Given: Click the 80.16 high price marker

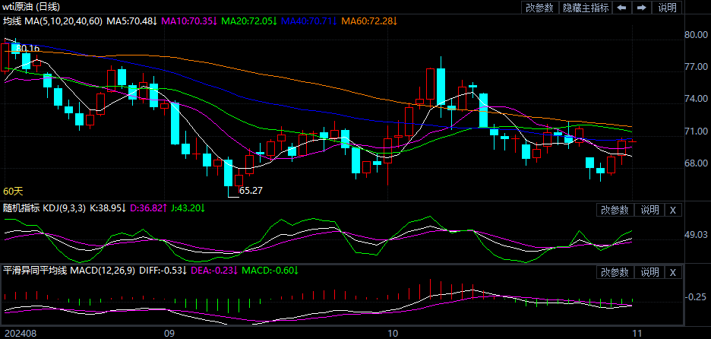Looking at the screenshot, I should tap(27, 48).
